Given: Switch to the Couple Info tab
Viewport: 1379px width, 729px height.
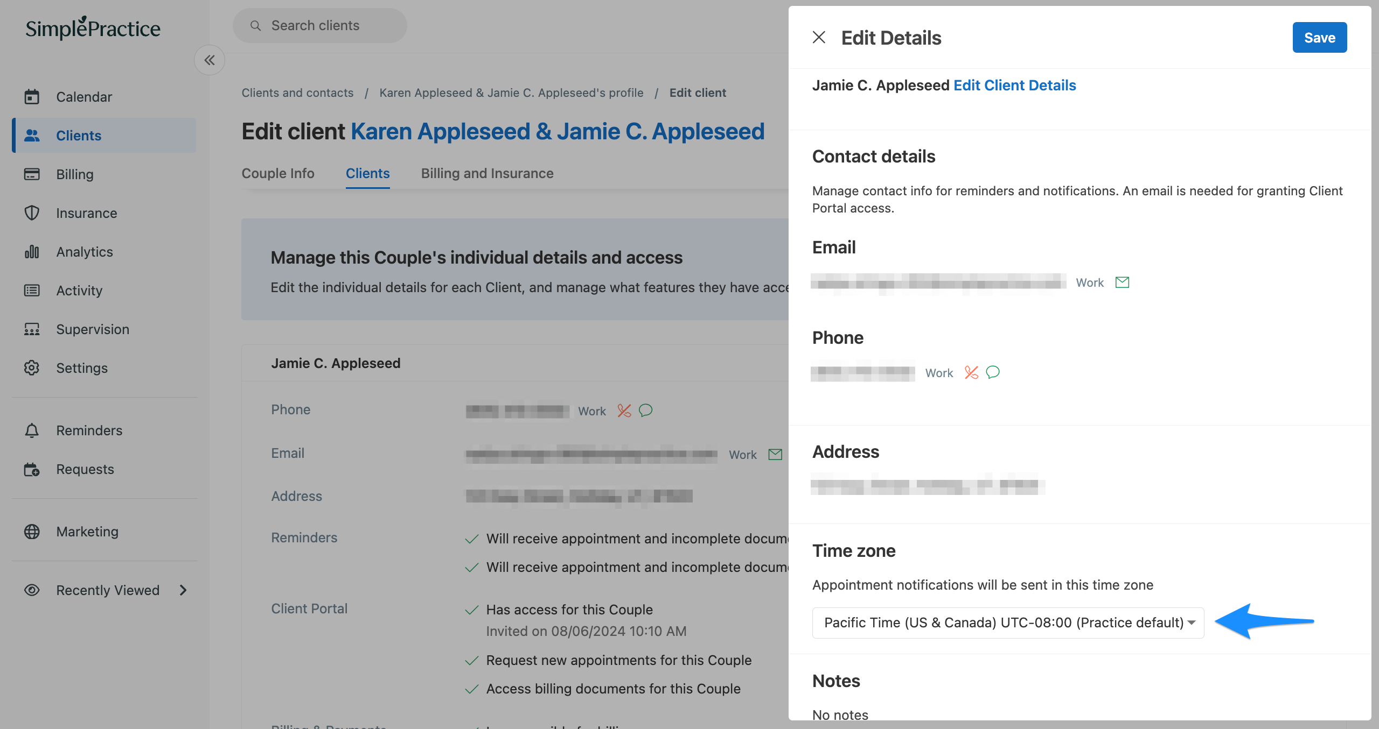Looking at the screenshot, I should pos(278,173).
